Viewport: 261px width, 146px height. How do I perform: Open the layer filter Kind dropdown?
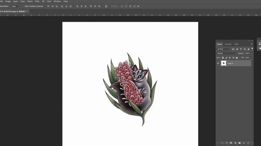pos(223,49)
